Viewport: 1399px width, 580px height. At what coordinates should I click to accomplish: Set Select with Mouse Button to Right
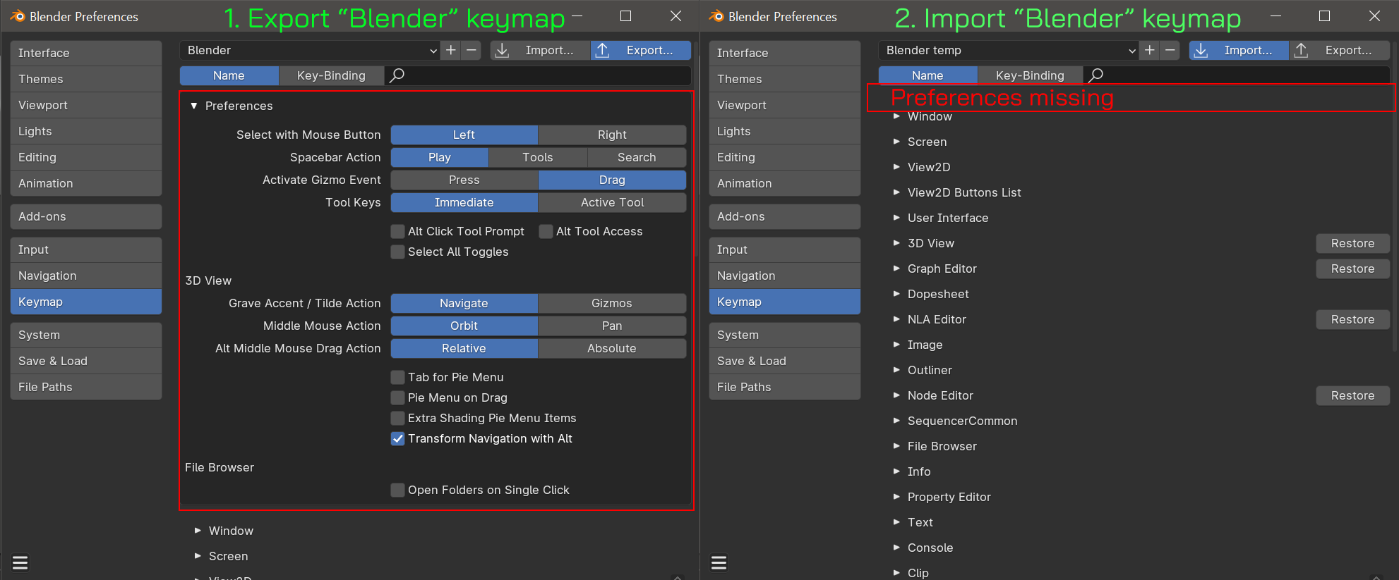click(x=612, y=135)
